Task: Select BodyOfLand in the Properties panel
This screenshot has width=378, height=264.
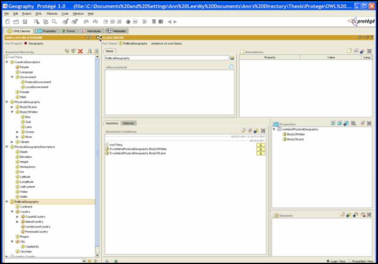Action: [293, 139]
